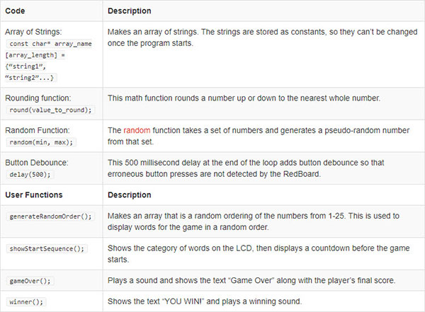The height and width of the screenshot is (312, 425).
Task: Click the showStartSequence(); code snippet
Action: (47, 248)
